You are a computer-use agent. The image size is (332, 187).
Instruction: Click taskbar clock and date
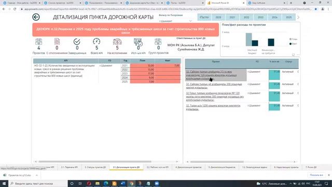tap(317, 183)
